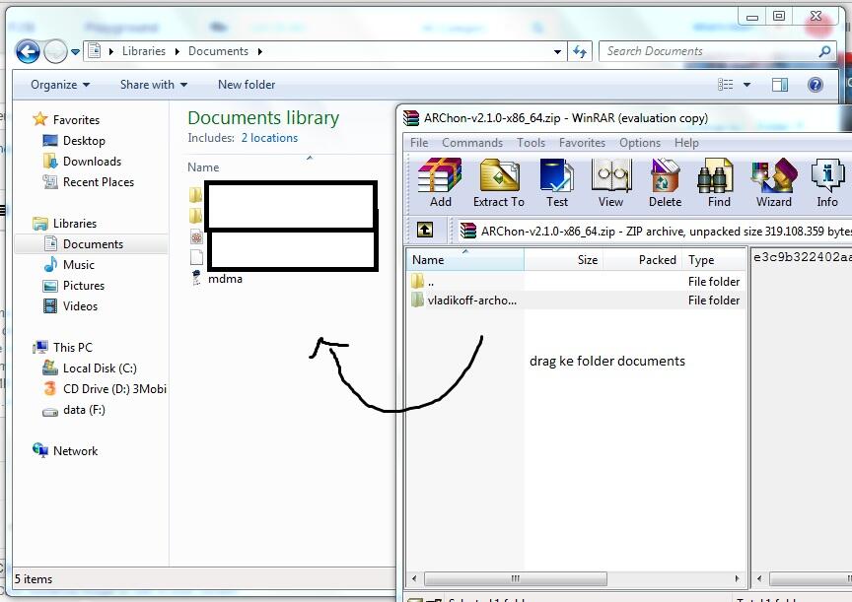
Task: Click the New folder button
Action: coord(247,85)
